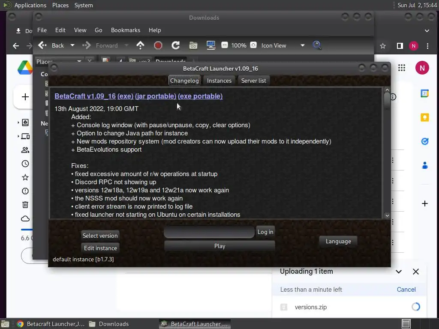The image size is (439, 329).
Task: Open the Instances tab
Action: pyautogui.click(x=219, y=81)
